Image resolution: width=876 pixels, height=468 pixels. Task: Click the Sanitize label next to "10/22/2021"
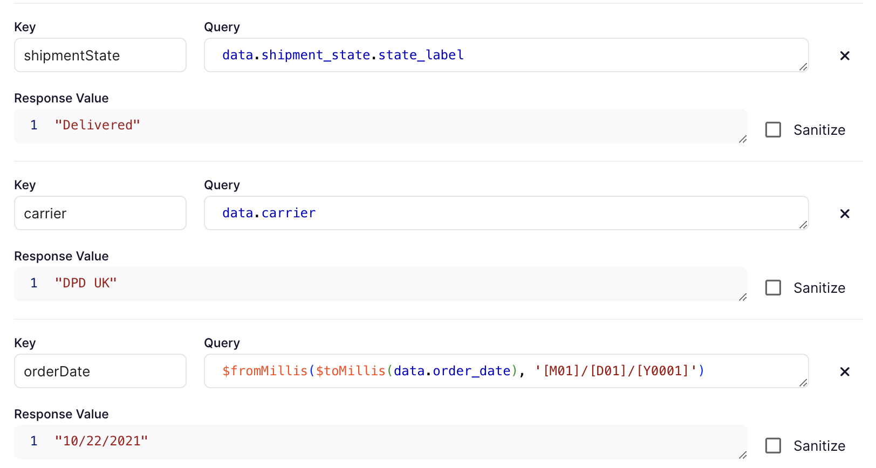(819, 446)
